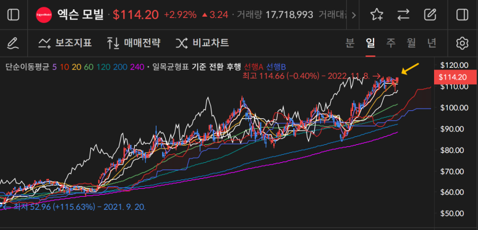Screen dimensions: 478x230
Task: Click the $100.00 axis label
Action: pyautogui.click(x=455, y=107)
